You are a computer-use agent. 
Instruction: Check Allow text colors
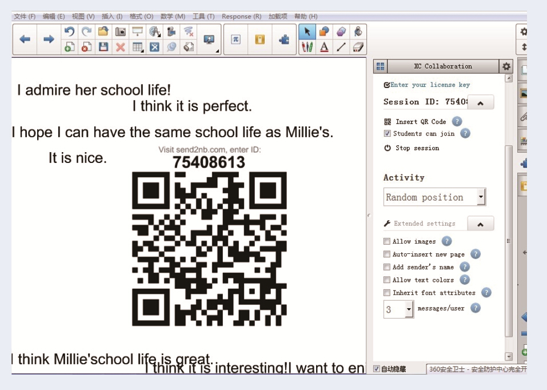point(386,280)
